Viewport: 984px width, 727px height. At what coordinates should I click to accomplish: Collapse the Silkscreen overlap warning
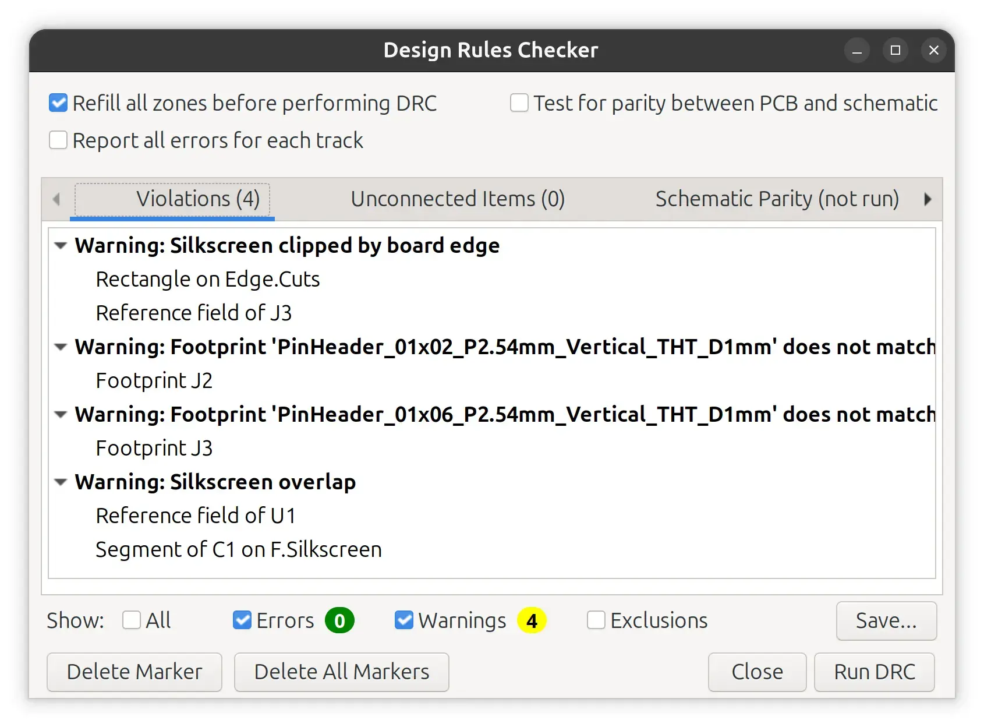(61, 482)
